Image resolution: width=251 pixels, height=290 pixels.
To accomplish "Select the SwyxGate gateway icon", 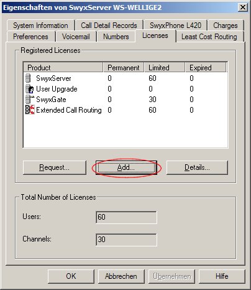I will tap(29, 100).
